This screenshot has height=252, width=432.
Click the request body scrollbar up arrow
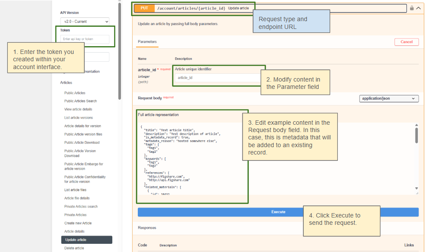point(416,125)
